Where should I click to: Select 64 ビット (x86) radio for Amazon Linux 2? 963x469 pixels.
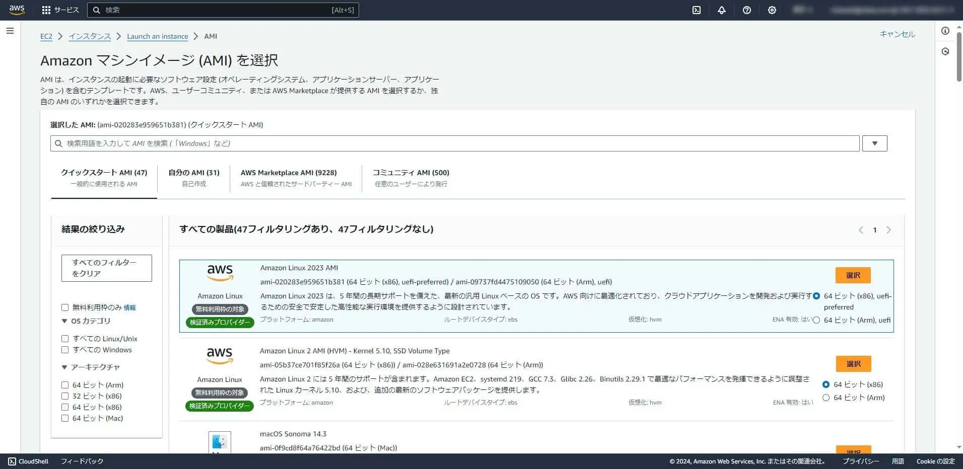[826, 384]
